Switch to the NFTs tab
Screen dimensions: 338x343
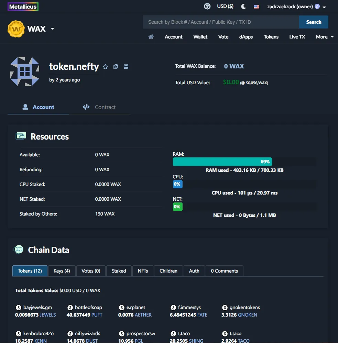point(143,271)
